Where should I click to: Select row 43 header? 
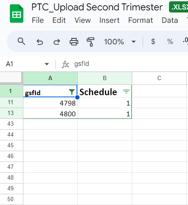[11, 124]
